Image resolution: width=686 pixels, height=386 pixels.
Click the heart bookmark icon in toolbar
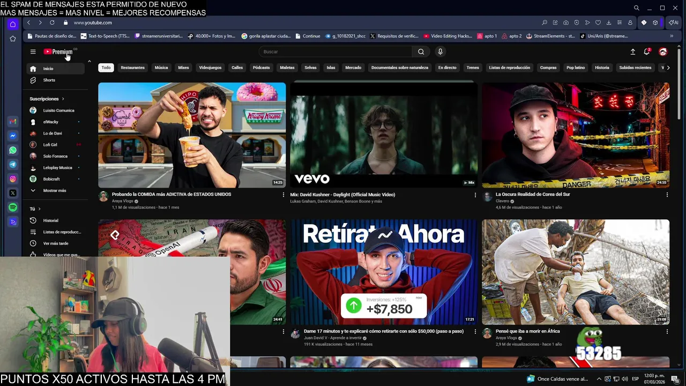598,23
